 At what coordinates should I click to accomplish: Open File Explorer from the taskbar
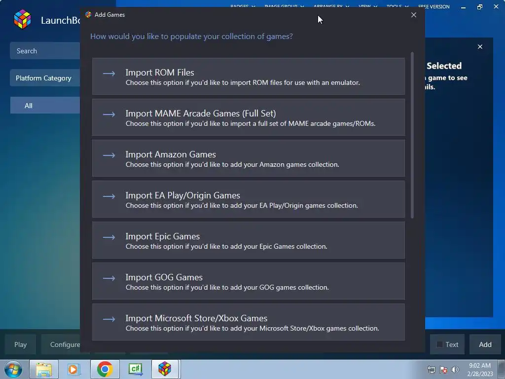(x=44, y=369)
